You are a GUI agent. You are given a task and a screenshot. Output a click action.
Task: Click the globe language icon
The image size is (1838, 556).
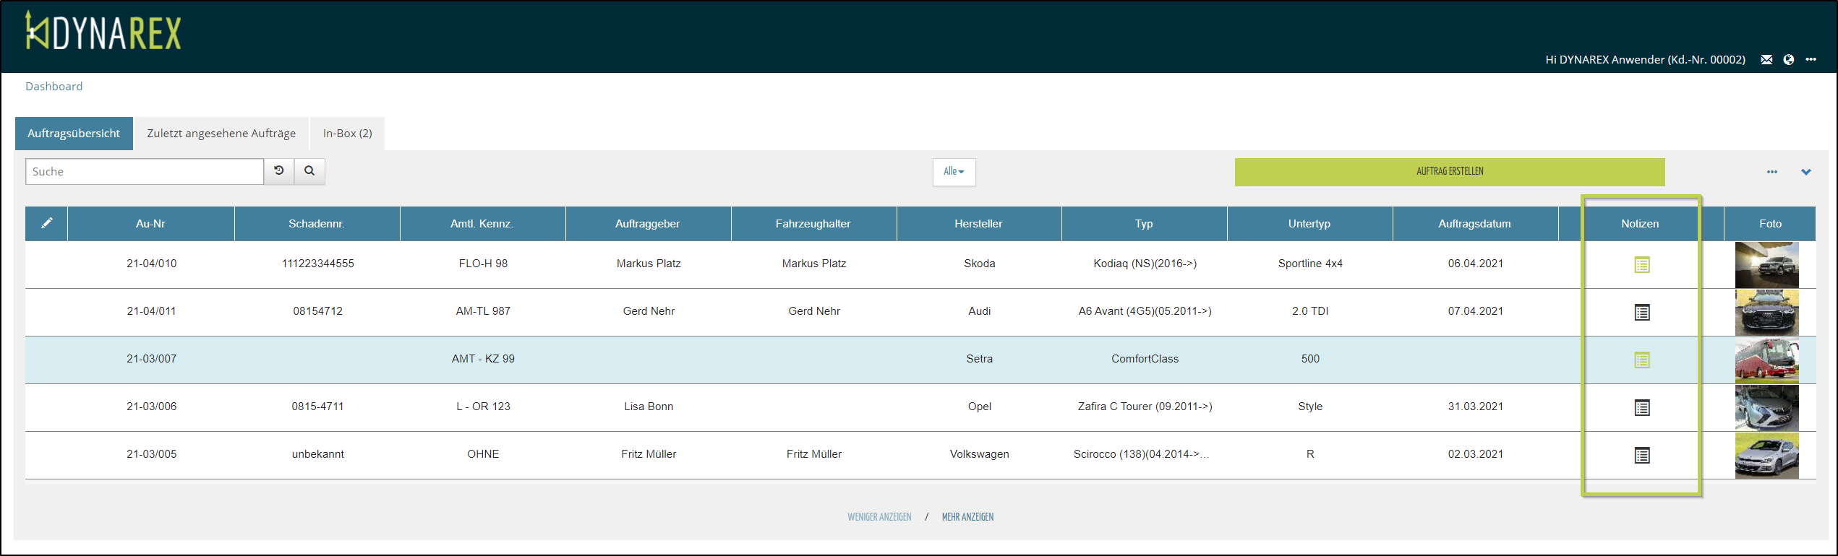coord(1789,60)
